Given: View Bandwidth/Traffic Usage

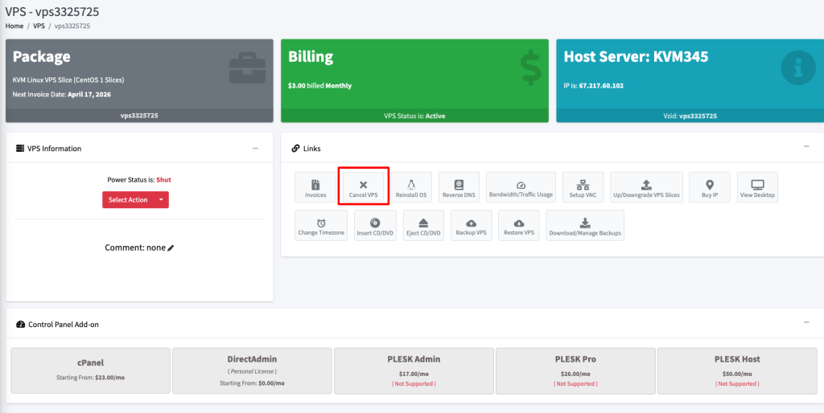Looking at the screenshot, I should tap(521, 187).
